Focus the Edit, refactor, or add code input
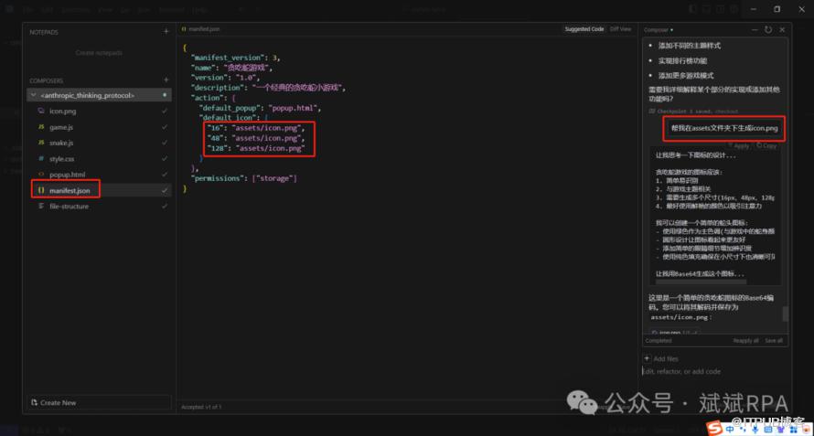 point(716,372)
